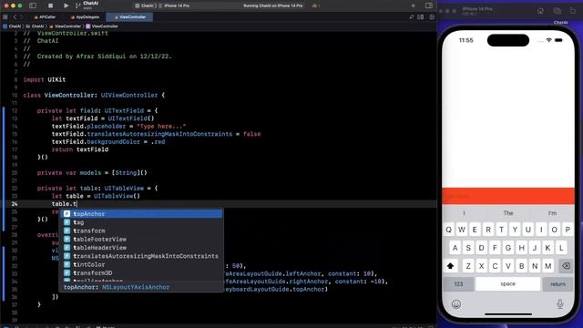Tap the keyboard delete backspace key

(566, 266)
